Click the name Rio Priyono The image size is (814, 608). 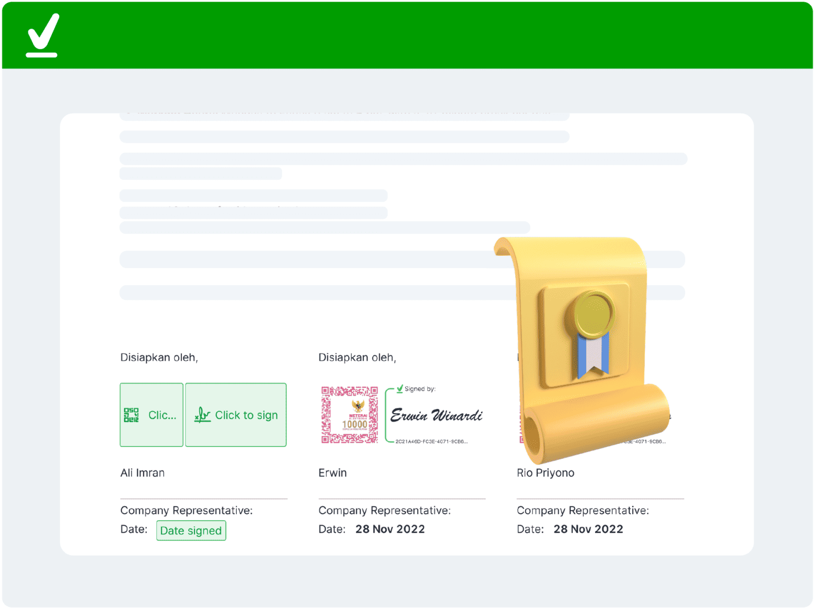tap(546, 472)
